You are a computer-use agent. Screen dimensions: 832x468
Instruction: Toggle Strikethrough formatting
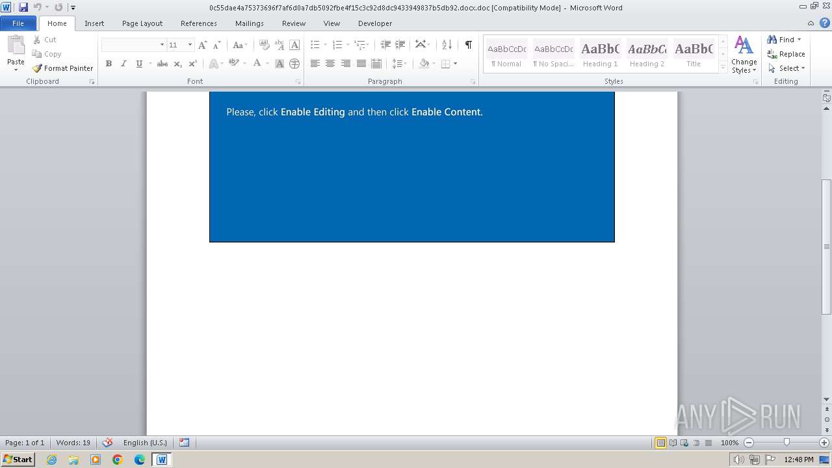162,64
